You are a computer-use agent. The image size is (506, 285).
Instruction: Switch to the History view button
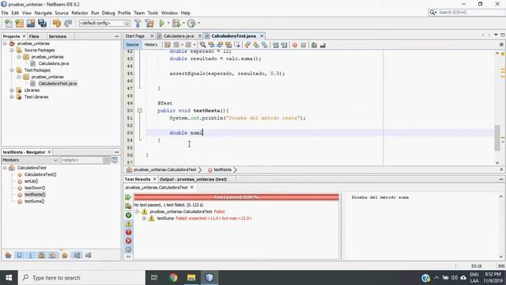[151, 45]
